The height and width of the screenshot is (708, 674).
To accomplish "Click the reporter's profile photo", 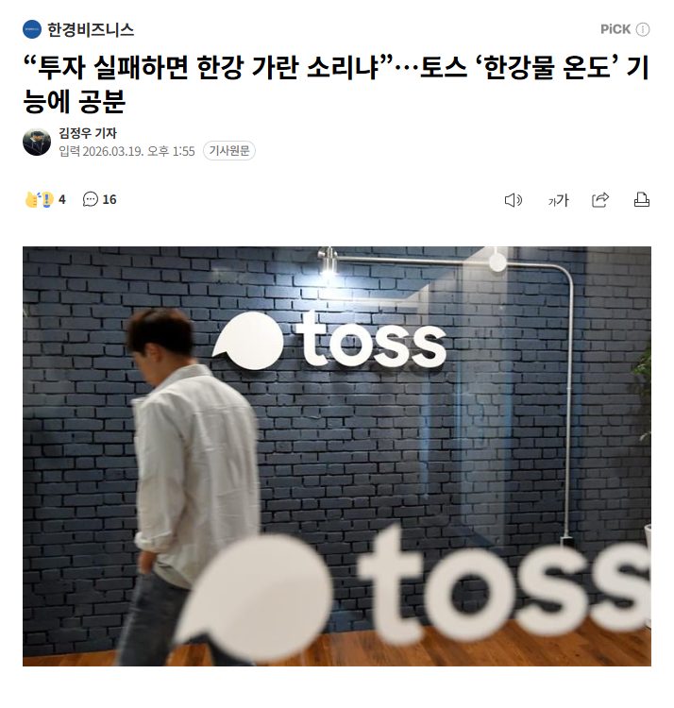I will click(x=37, y=142).
